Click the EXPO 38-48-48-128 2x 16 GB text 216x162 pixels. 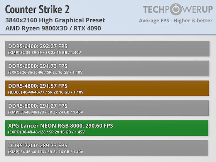pyautogui.click(x=46, y=132)
